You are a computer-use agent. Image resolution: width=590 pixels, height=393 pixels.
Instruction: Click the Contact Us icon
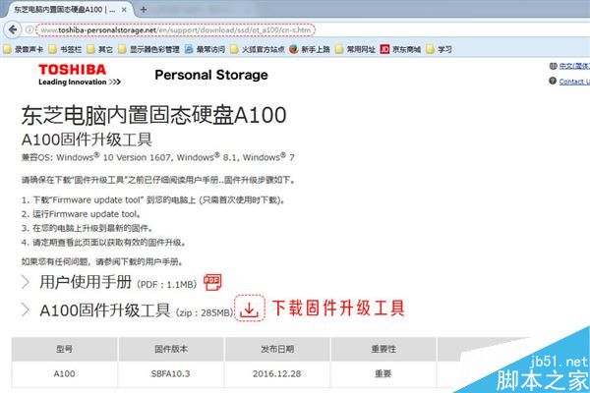(553, 81)
